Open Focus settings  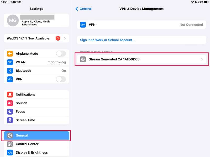pos(36,112)
